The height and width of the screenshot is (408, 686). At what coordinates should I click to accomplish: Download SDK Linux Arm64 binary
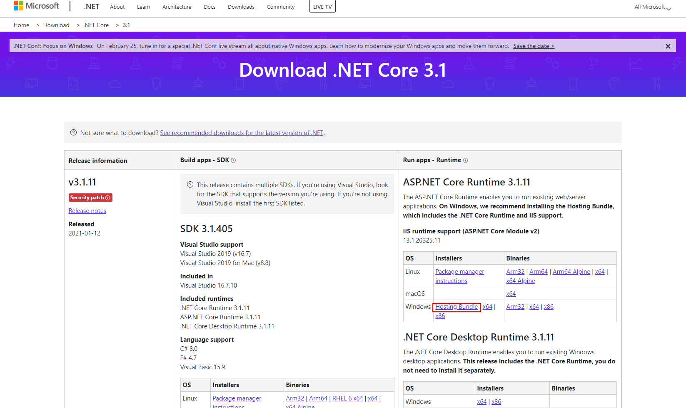point(318,399)
